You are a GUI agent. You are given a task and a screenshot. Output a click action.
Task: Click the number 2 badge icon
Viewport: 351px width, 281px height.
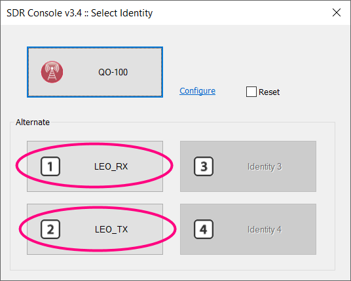tap(50, 229)
